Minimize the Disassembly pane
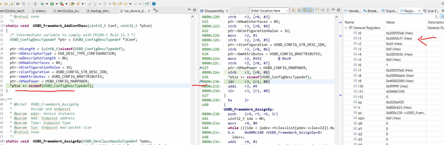Screen dimensions: 444x145 tap(333, 10)
